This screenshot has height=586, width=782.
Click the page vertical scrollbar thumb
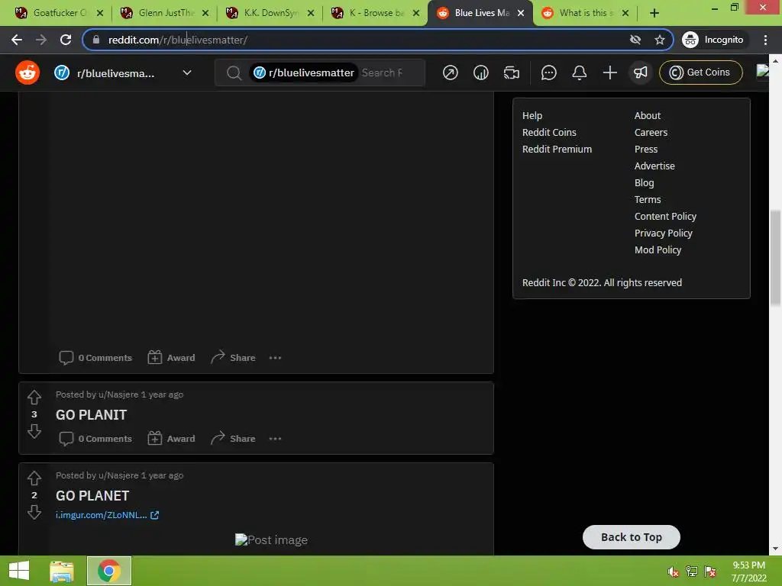(x=775, y=258)
